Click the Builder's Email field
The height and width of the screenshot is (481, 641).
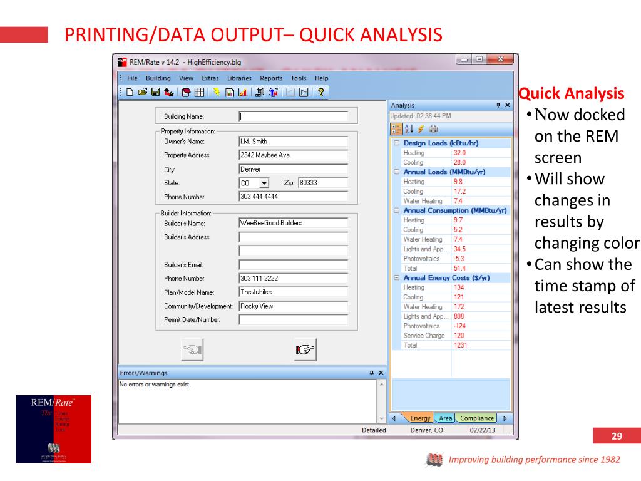point(293,265)
